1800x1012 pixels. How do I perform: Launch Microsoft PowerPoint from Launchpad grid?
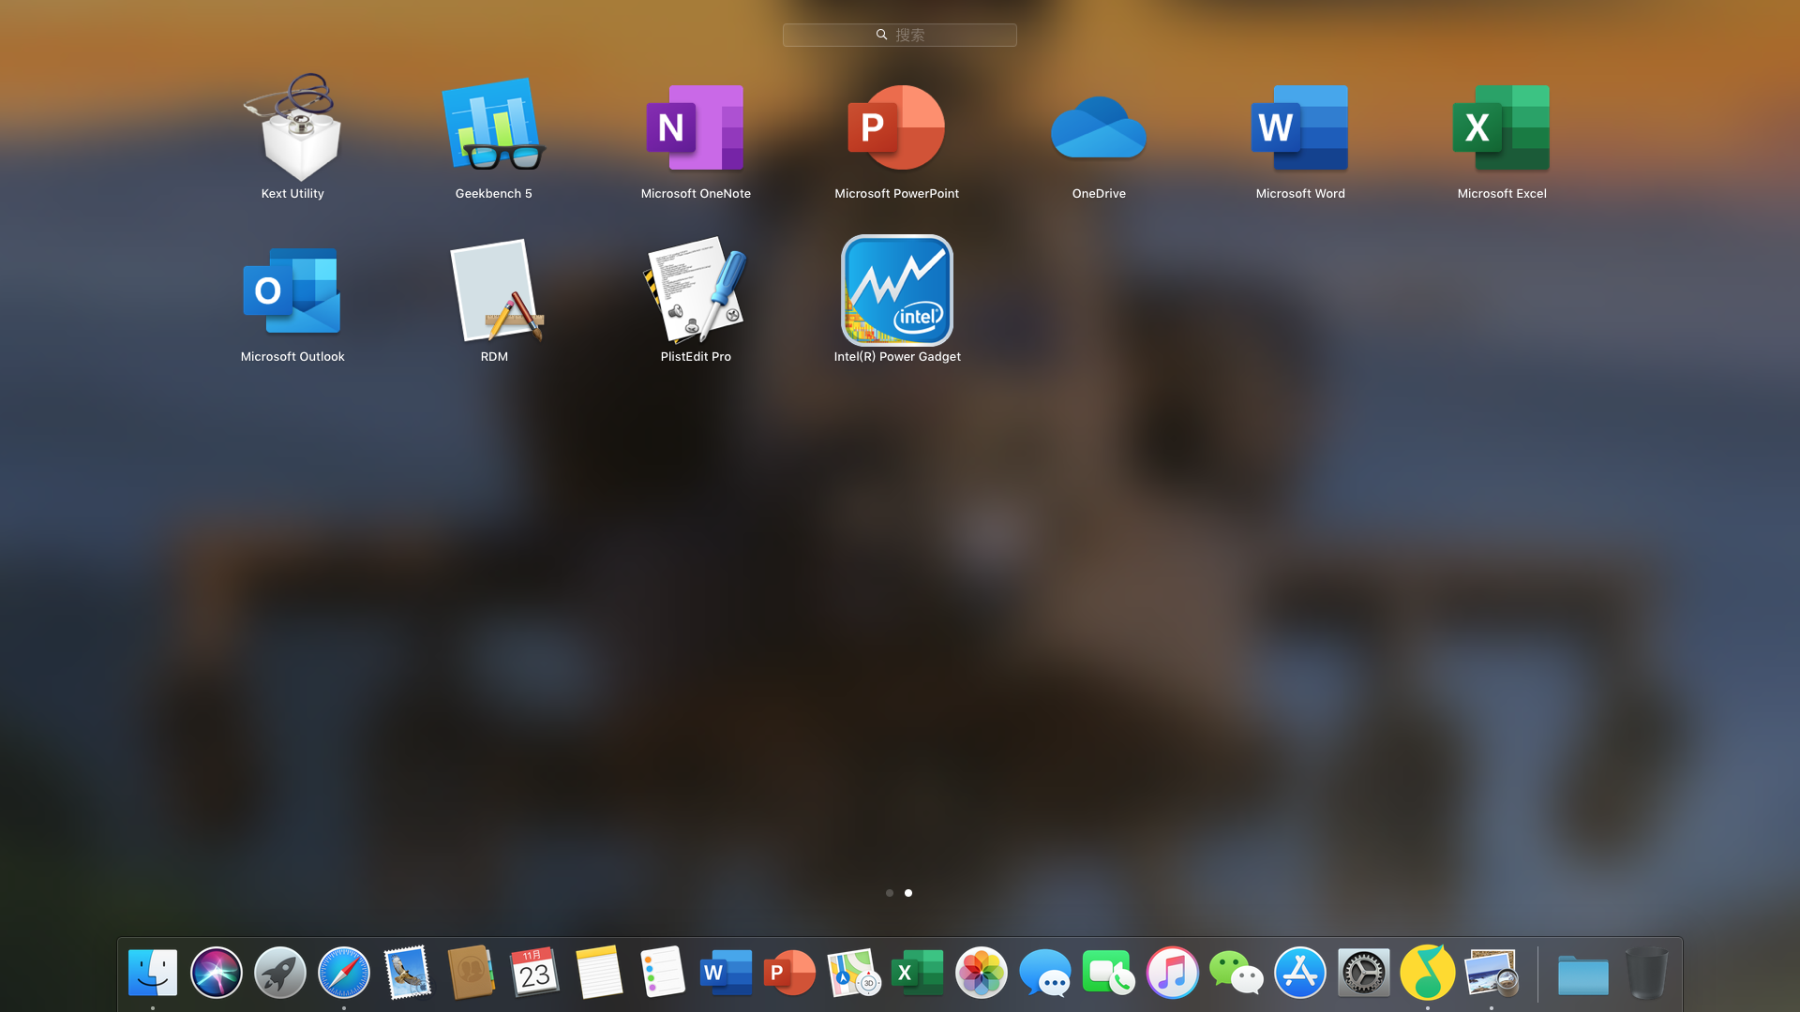[x=897, y=129]
